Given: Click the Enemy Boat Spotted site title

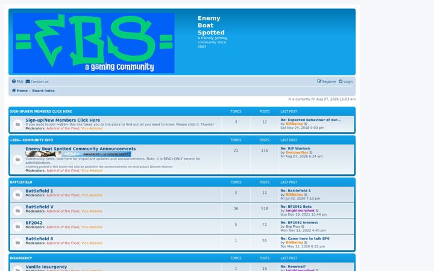Looking at the screenshot, I should (x=211, y=25).
